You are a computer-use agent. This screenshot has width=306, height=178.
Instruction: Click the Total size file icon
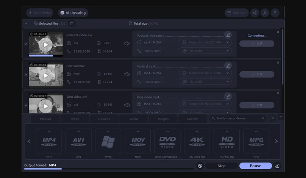point(130,23)
